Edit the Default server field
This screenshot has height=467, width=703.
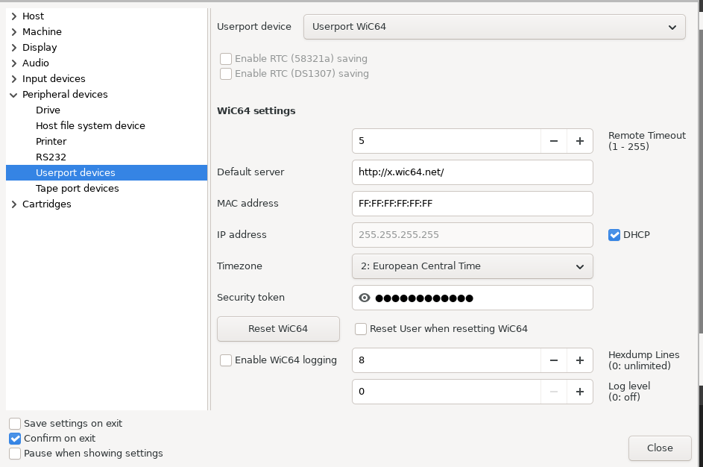pos(472,172)
